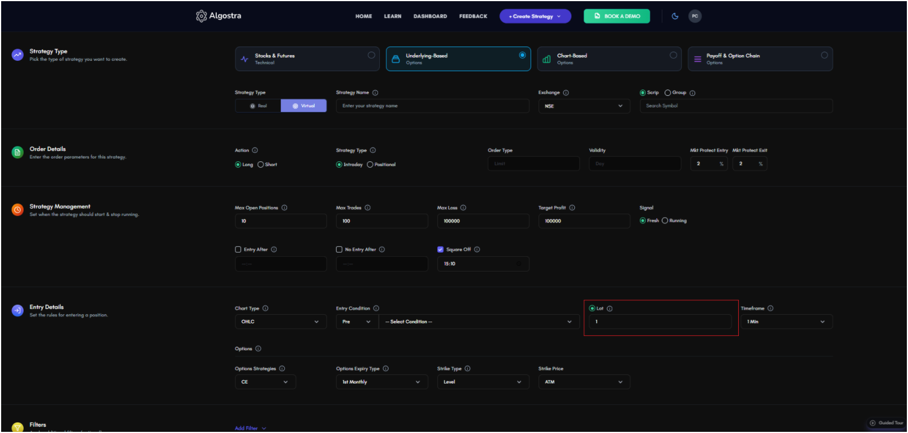908x433 pixels.
Task: Open the PC profile avatar
Action: (x=695, y=16)
